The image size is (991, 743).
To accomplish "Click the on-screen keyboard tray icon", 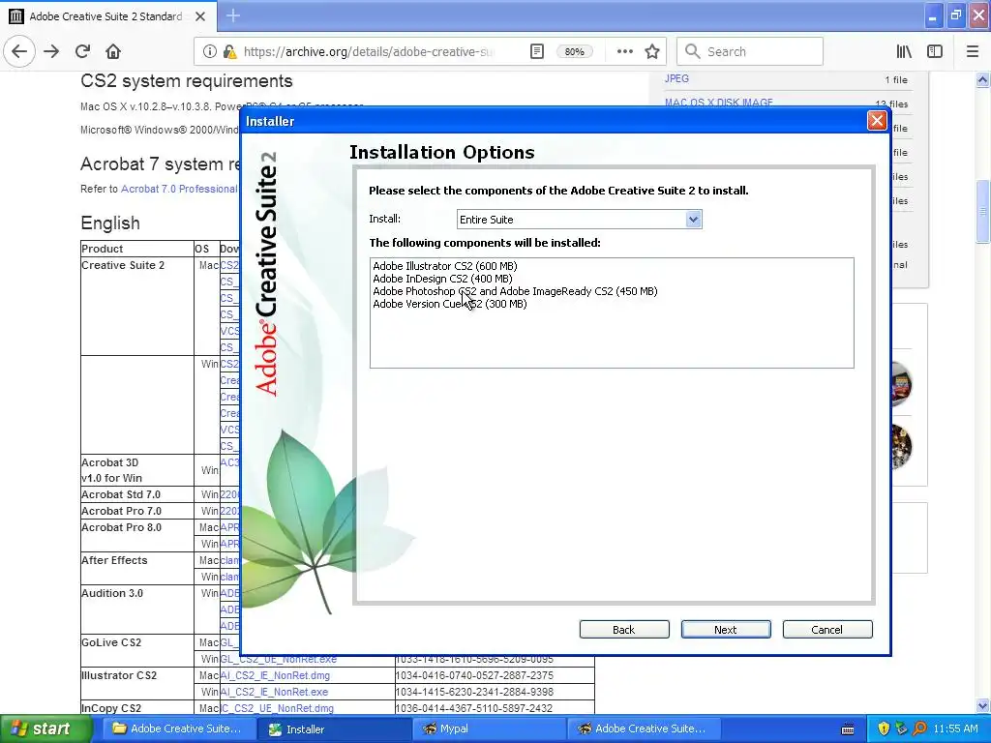I will (x=848, y=729).
